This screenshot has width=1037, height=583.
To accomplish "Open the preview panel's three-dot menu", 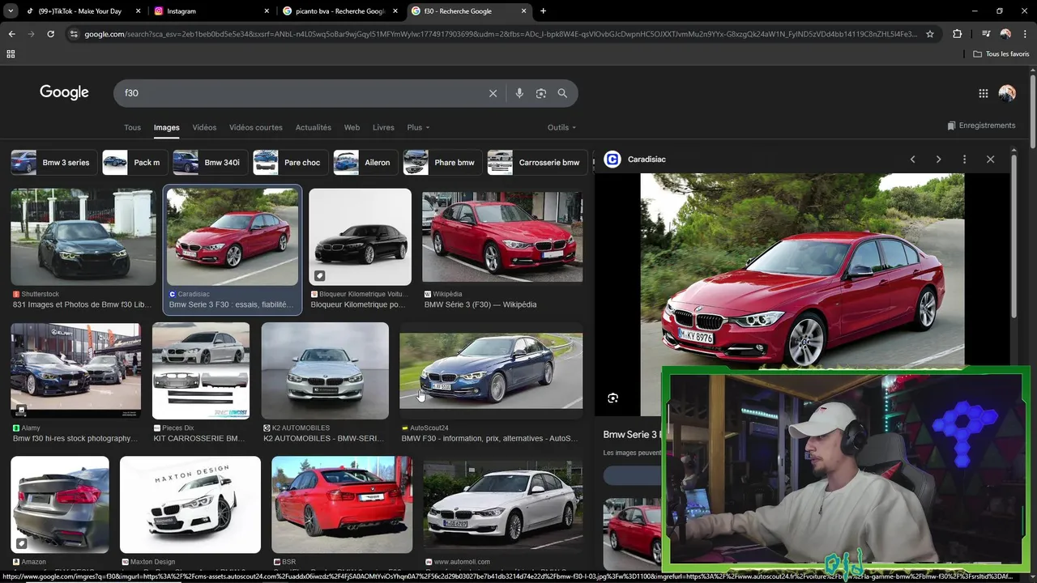I will [964, 160].
